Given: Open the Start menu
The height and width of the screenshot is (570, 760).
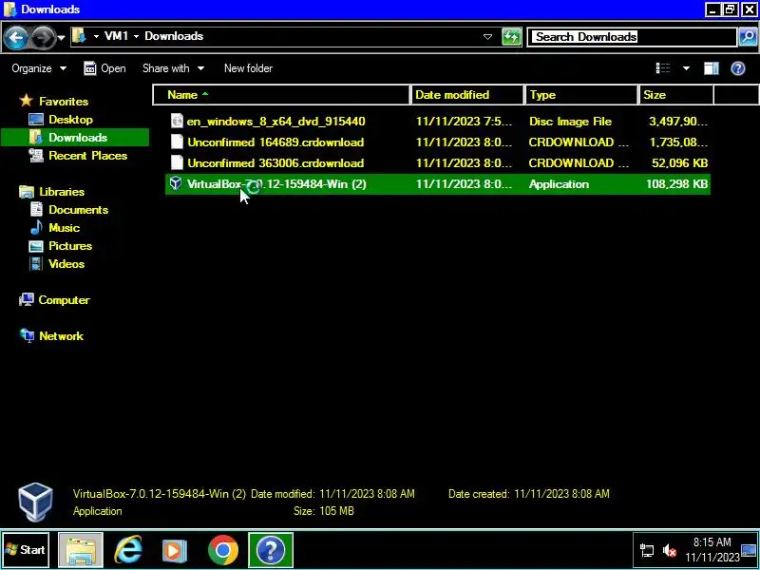Looking at the screenshot, I should click(x=26, y=550).
